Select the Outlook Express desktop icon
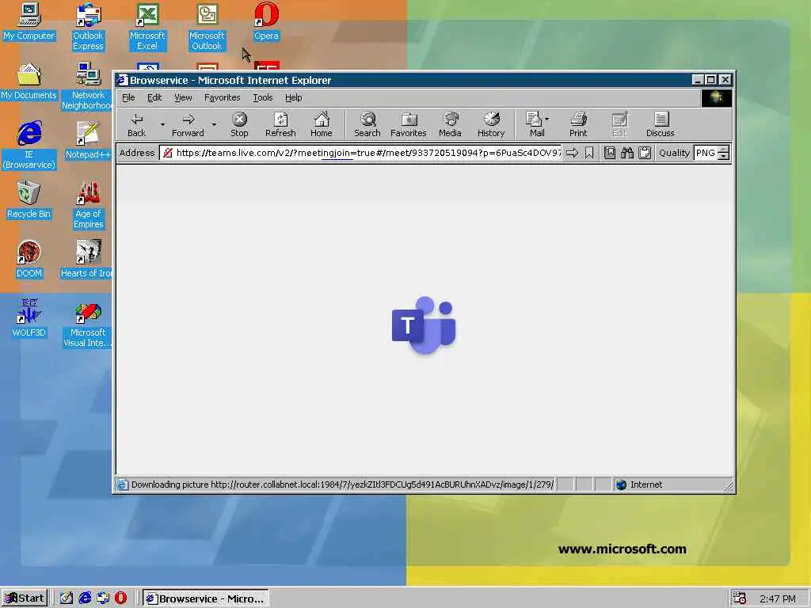The width and height of the screenshot is (811, 608). point(88,27)
